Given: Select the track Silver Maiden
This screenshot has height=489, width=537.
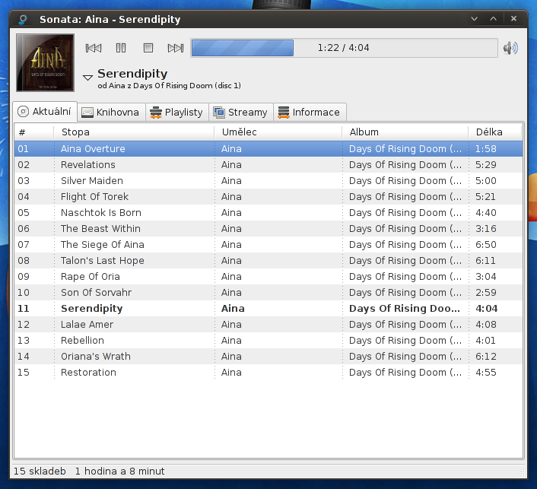Looking at the screenshot, I should 268,181.
